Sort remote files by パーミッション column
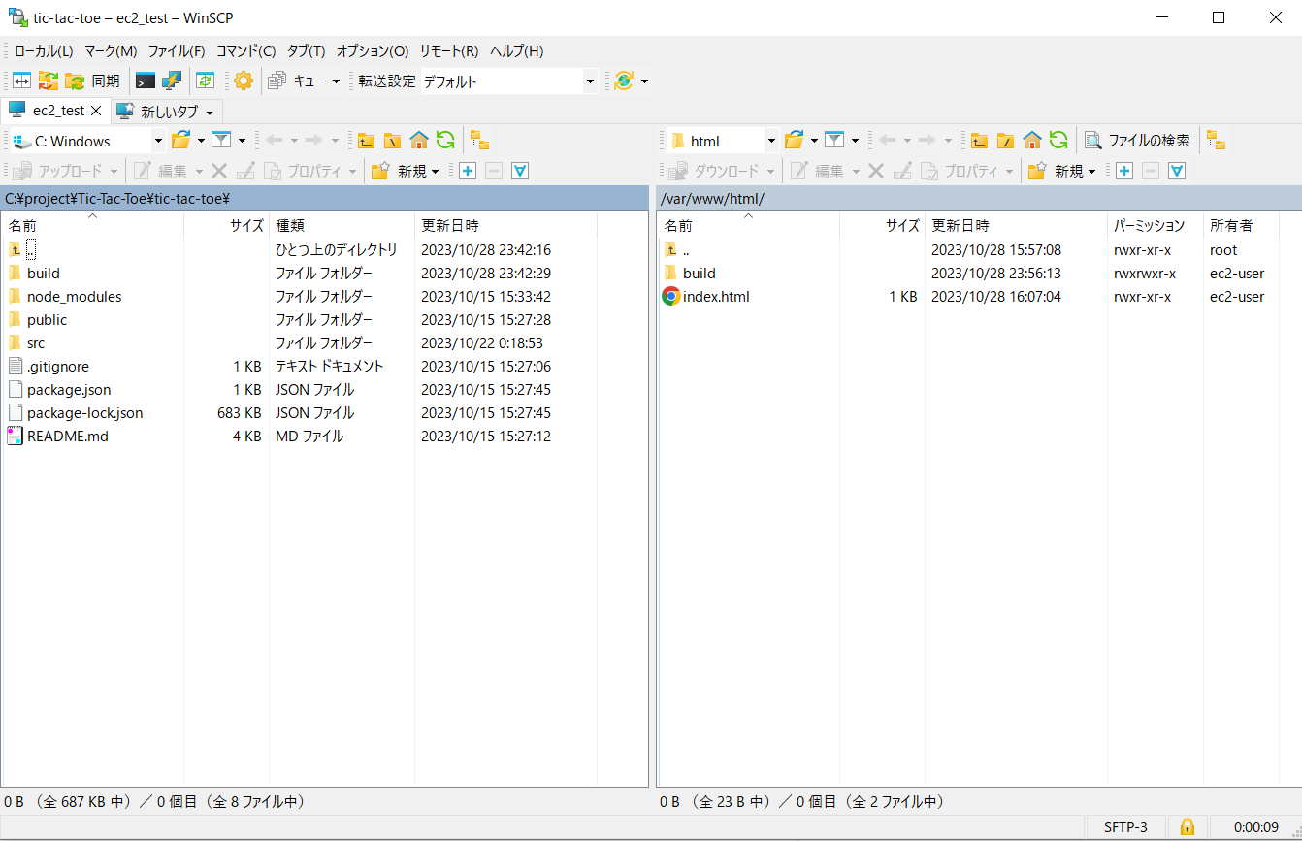The height and width of the screenshot is (841, 1302). 1155,225
